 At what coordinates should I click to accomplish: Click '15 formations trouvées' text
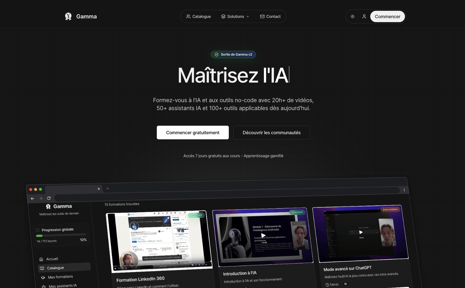point(122,204)
